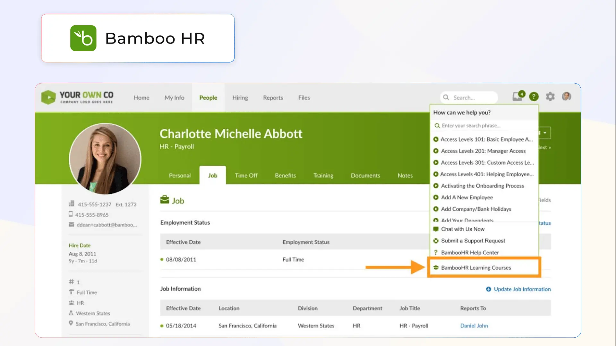Open the inbox notifications icon
616x346 pixels.
[517, 96]
